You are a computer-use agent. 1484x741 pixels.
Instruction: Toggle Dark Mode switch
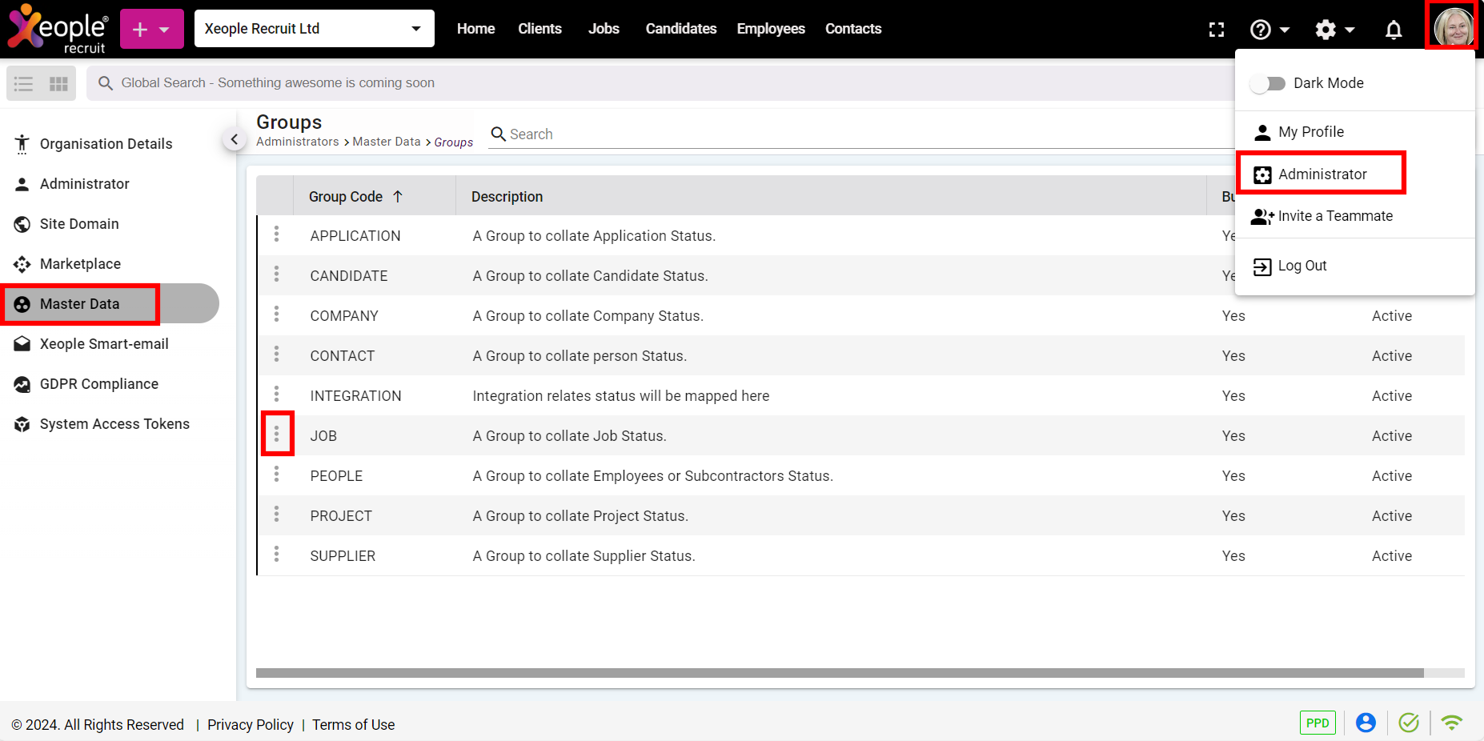[1268, 83]
